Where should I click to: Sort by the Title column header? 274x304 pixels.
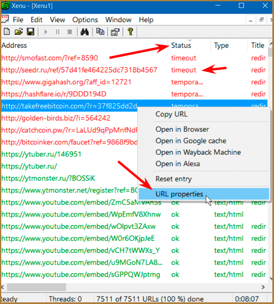[258, 45]
